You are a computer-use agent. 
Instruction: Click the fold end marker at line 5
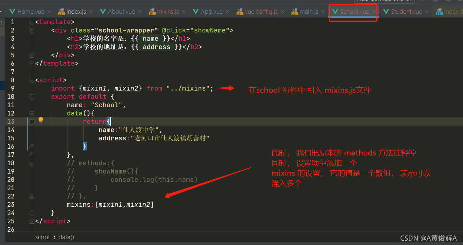tap(32, 55)
